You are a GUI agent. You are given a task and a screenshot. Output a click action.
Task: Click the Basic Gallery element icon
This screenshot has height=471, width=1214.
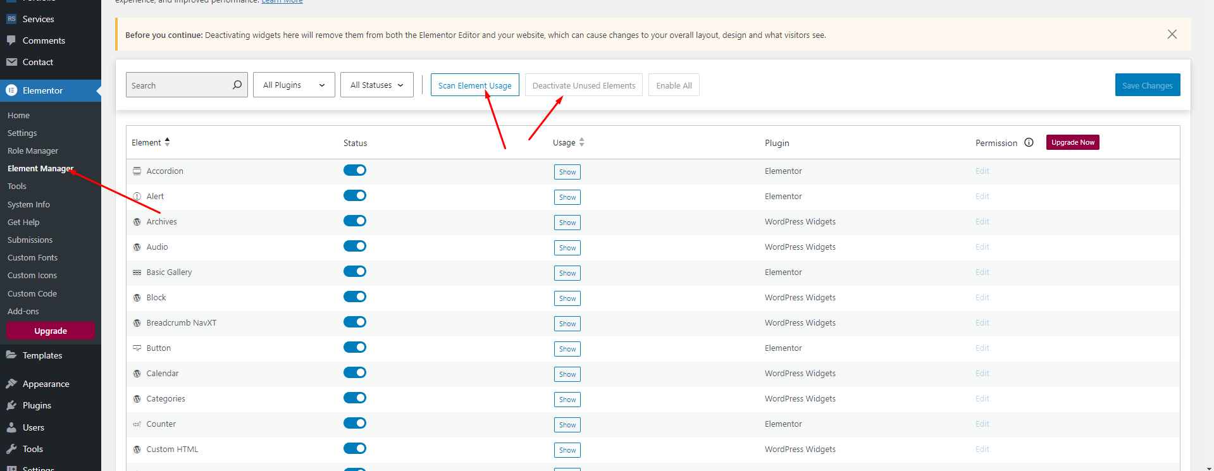pyautogui.click(x=137, y=272)
